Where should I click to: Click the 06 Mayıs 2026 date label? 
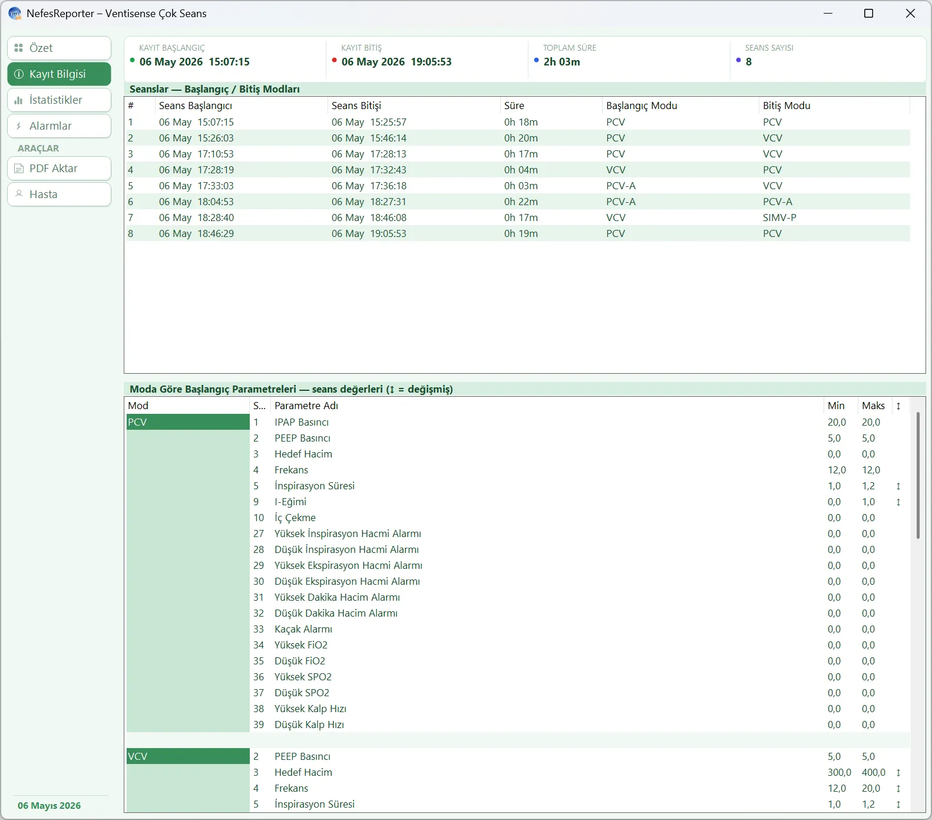49,806
